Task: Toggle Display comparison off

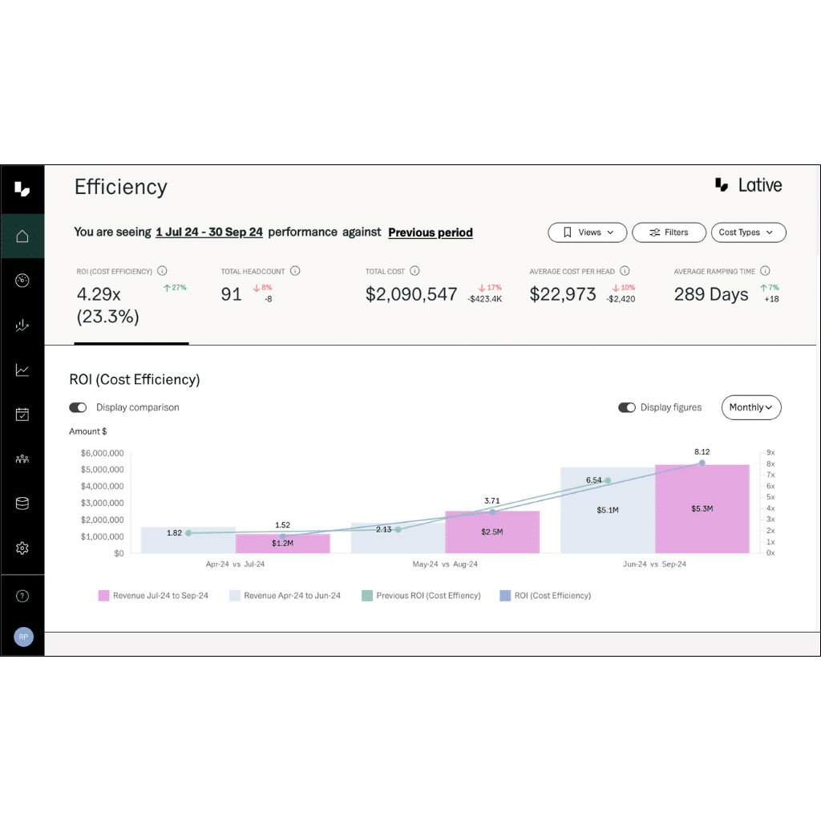Action: click(78, 407)
